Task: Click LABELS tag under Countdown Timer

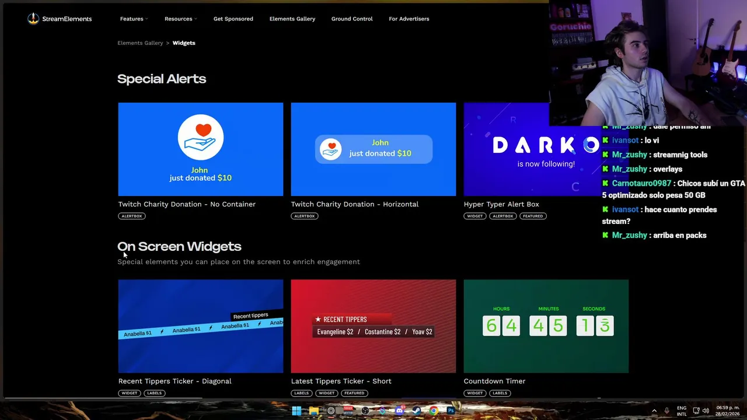Action: (500, 393)
